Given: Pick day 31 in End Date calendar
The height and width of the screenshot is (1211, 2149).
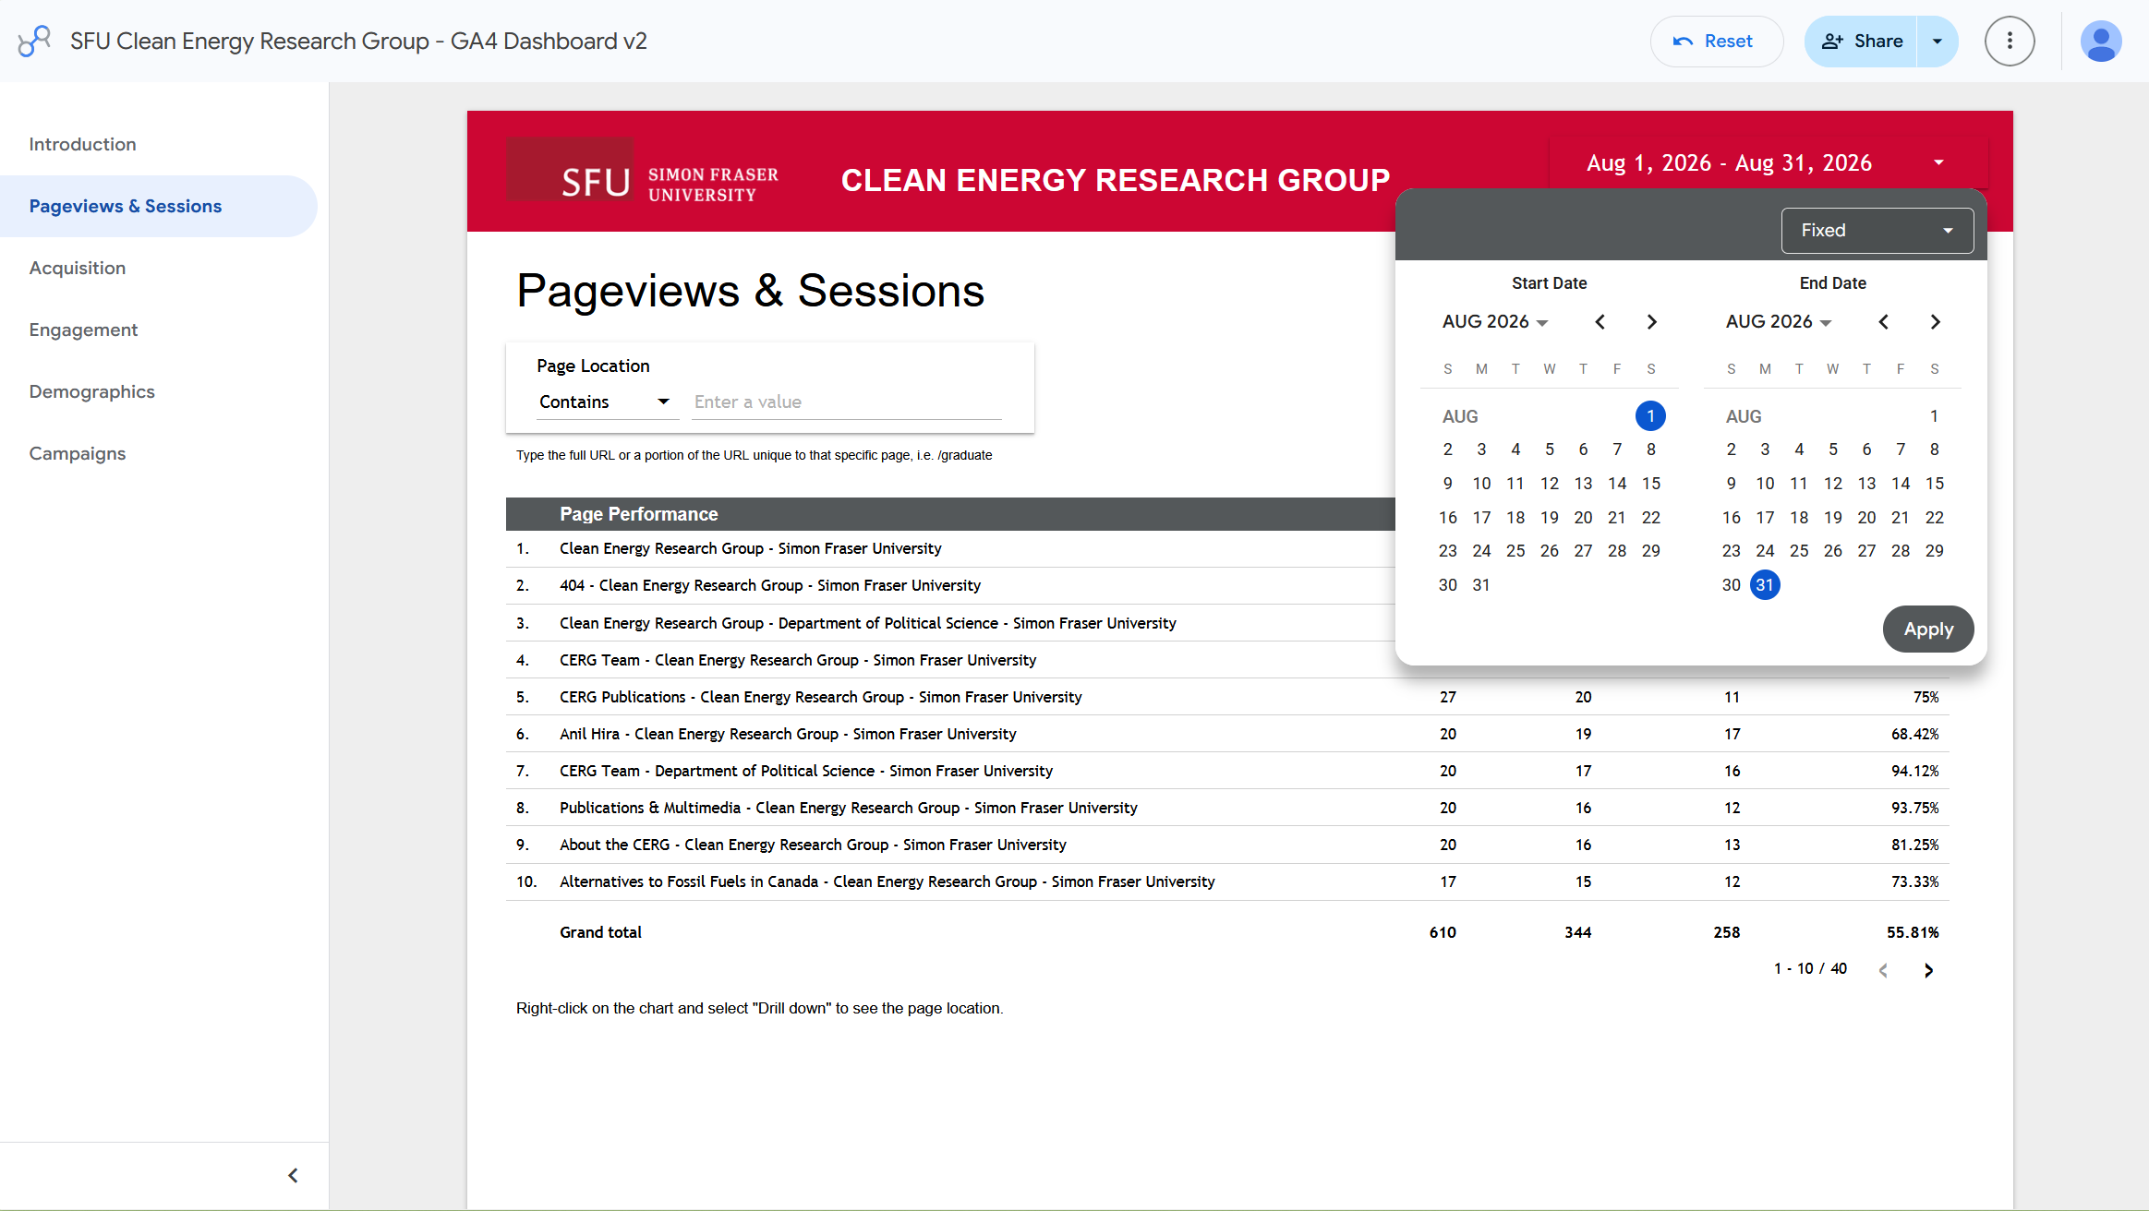Looking at the screenshot, I should click(1765, 584).
